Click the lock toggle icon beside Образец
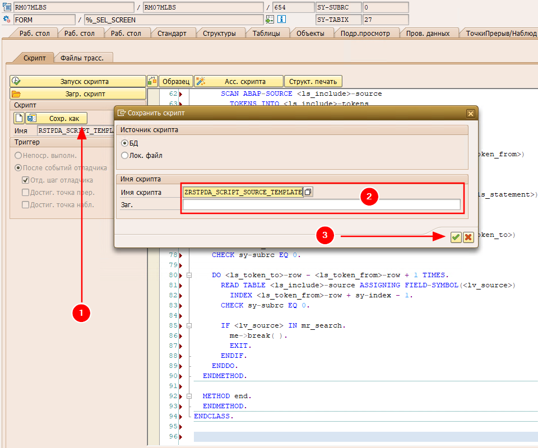Viewport: 538px width, 448px height. (x=152, y=81)
